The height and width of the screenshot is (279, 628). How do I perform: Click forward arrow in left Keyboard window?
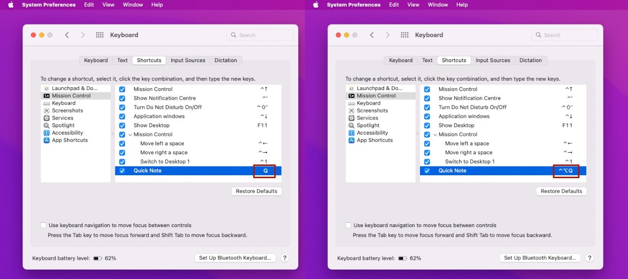(82, 35)
